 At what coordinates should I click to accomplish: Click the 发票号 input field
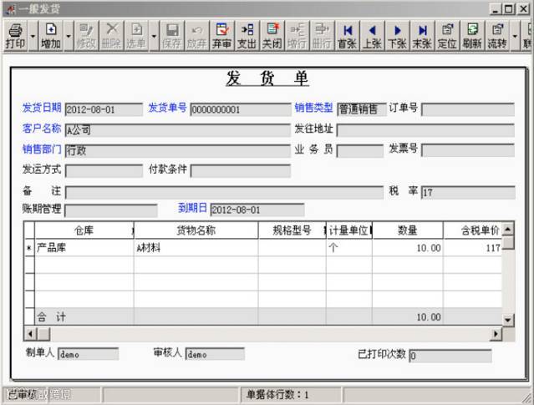[468, 151]
